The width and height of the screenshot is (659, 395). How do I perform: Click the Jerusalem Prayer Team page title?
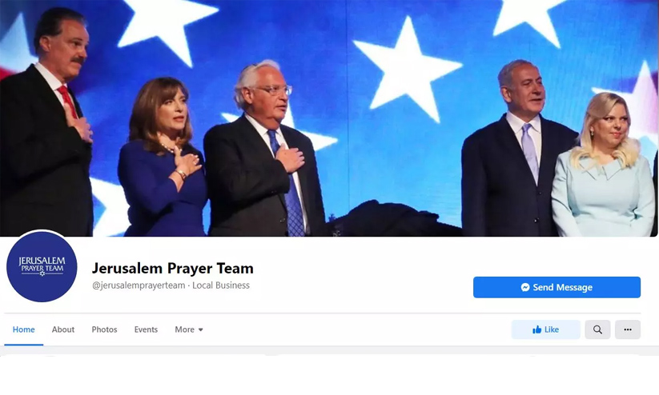[173, 268]
